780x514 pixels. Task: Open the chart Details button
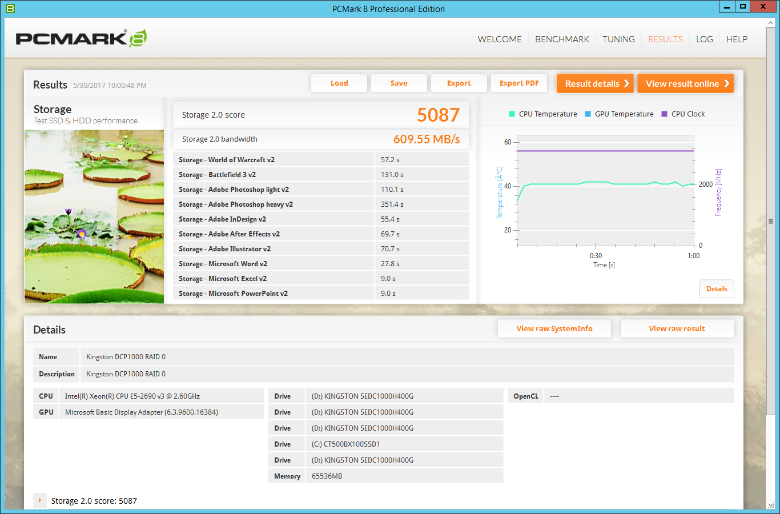click(x=717, y=289)
